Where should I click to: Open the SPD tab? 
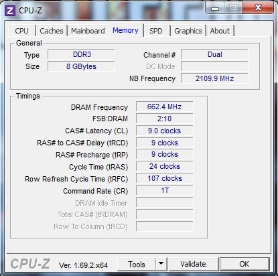tap(156, 31)
